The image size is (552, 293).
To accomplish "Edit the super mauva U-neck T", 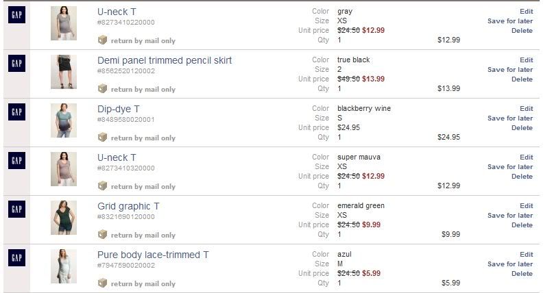I will click(x=526, y=157).
